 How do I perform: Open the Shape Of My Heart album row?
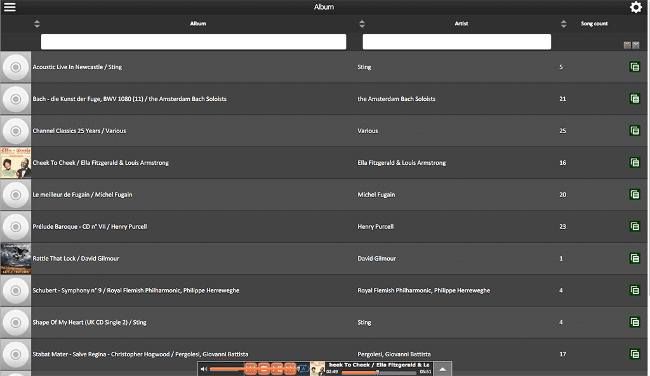(324, 322)
